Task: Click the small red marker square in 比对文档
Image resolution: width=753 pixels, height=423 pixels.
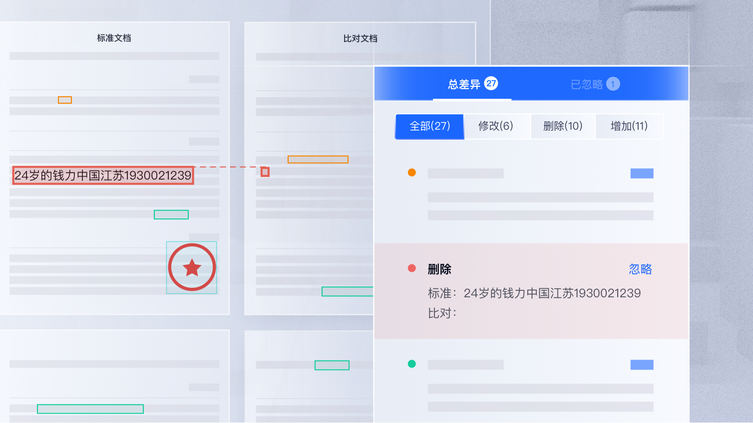Action: (265, 172)
